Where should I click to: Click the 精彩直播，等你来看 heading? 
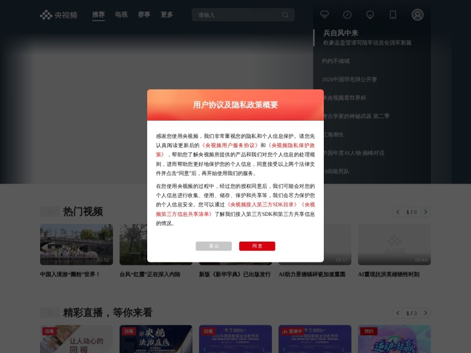(x=108, y=313)
